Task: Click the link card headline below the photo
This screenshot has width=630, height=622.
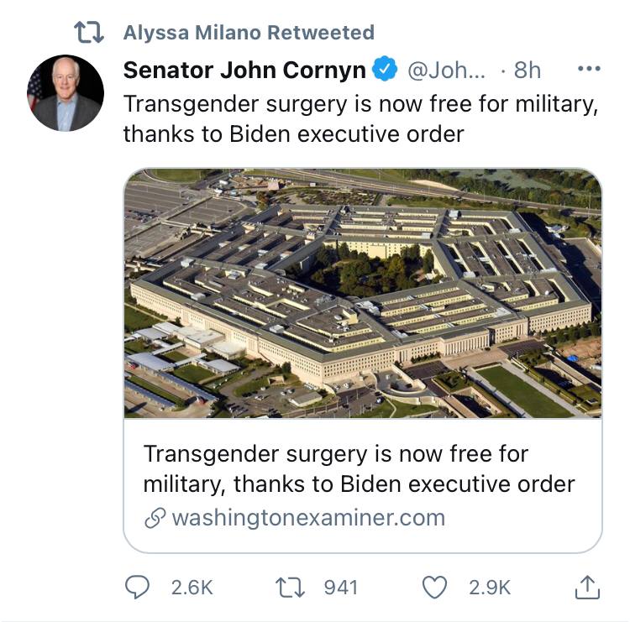Action: pyautogui.click(x=359, y=468)
